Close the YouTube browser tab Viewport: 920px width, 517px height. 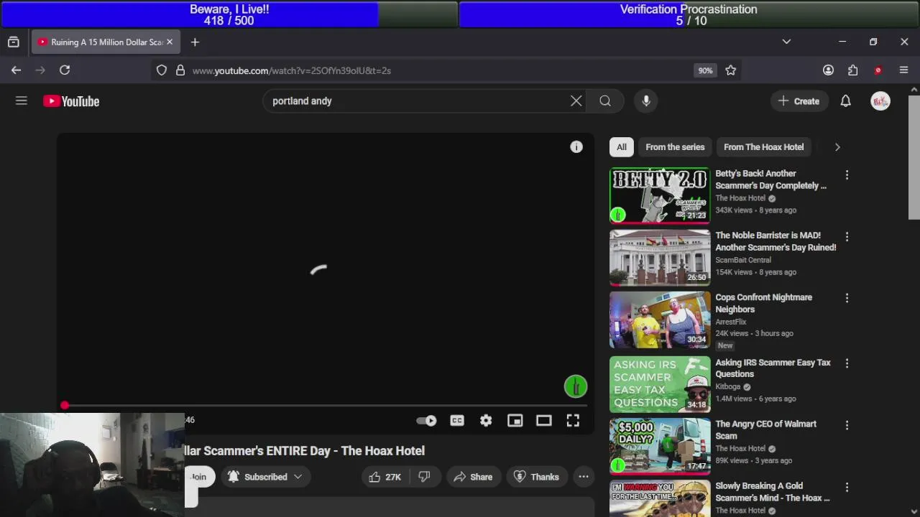[x=170, y=42]
